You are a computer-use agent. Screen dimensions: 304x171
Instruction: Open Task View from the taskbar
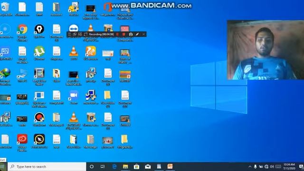pyautogui.click(x=103, y=167)
